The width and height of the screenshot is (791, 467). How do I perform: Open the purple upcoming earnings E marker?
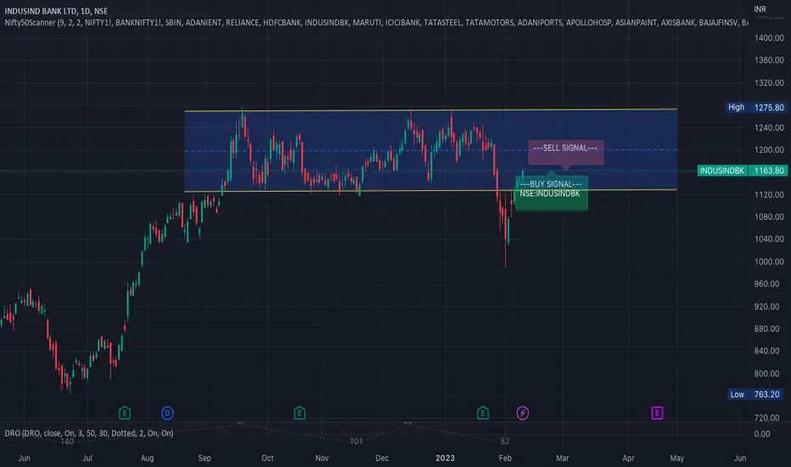click(657, 414)
